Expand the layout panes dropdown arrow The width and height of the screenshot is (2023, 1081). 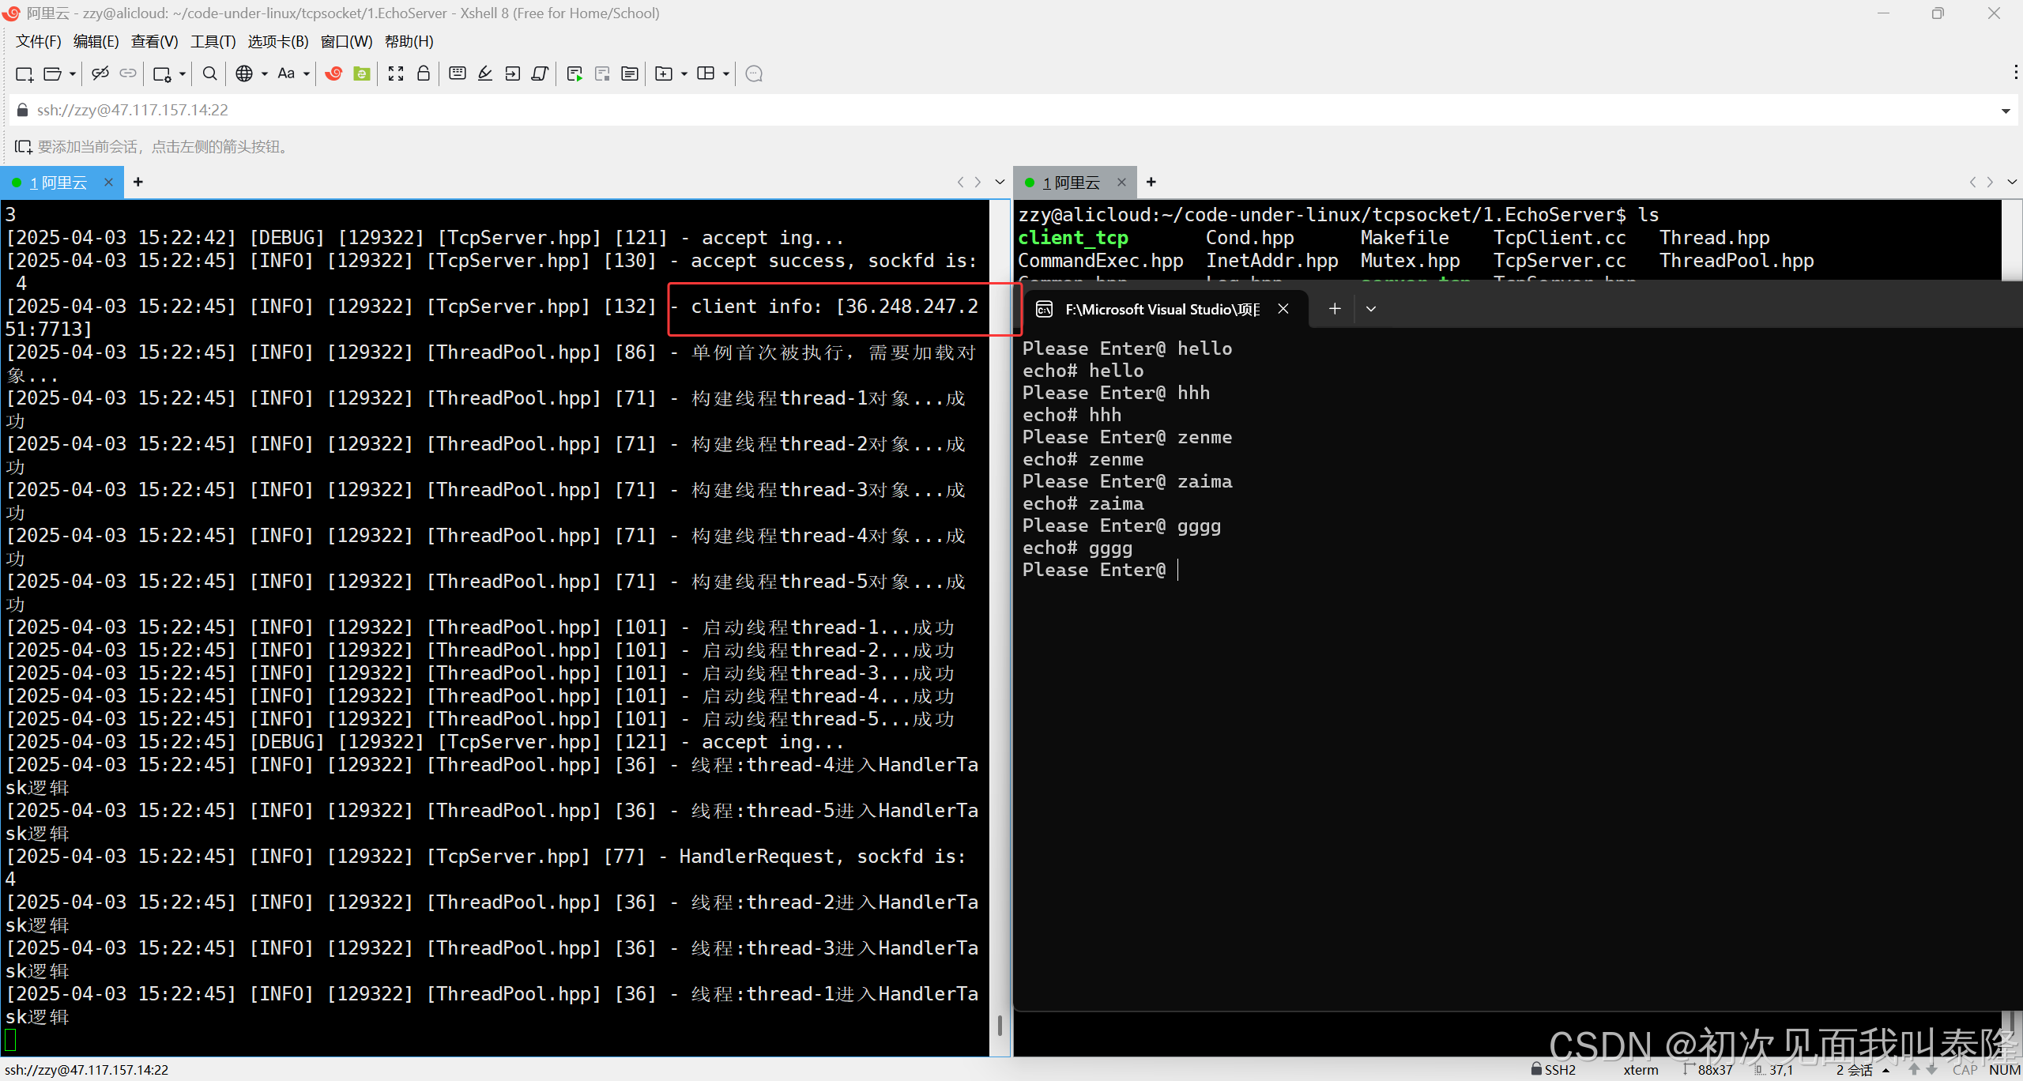point(725,74)
